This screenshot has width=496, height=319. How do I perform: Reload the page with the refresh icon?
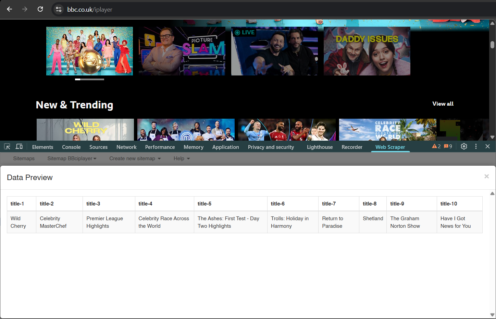[40, 9]
